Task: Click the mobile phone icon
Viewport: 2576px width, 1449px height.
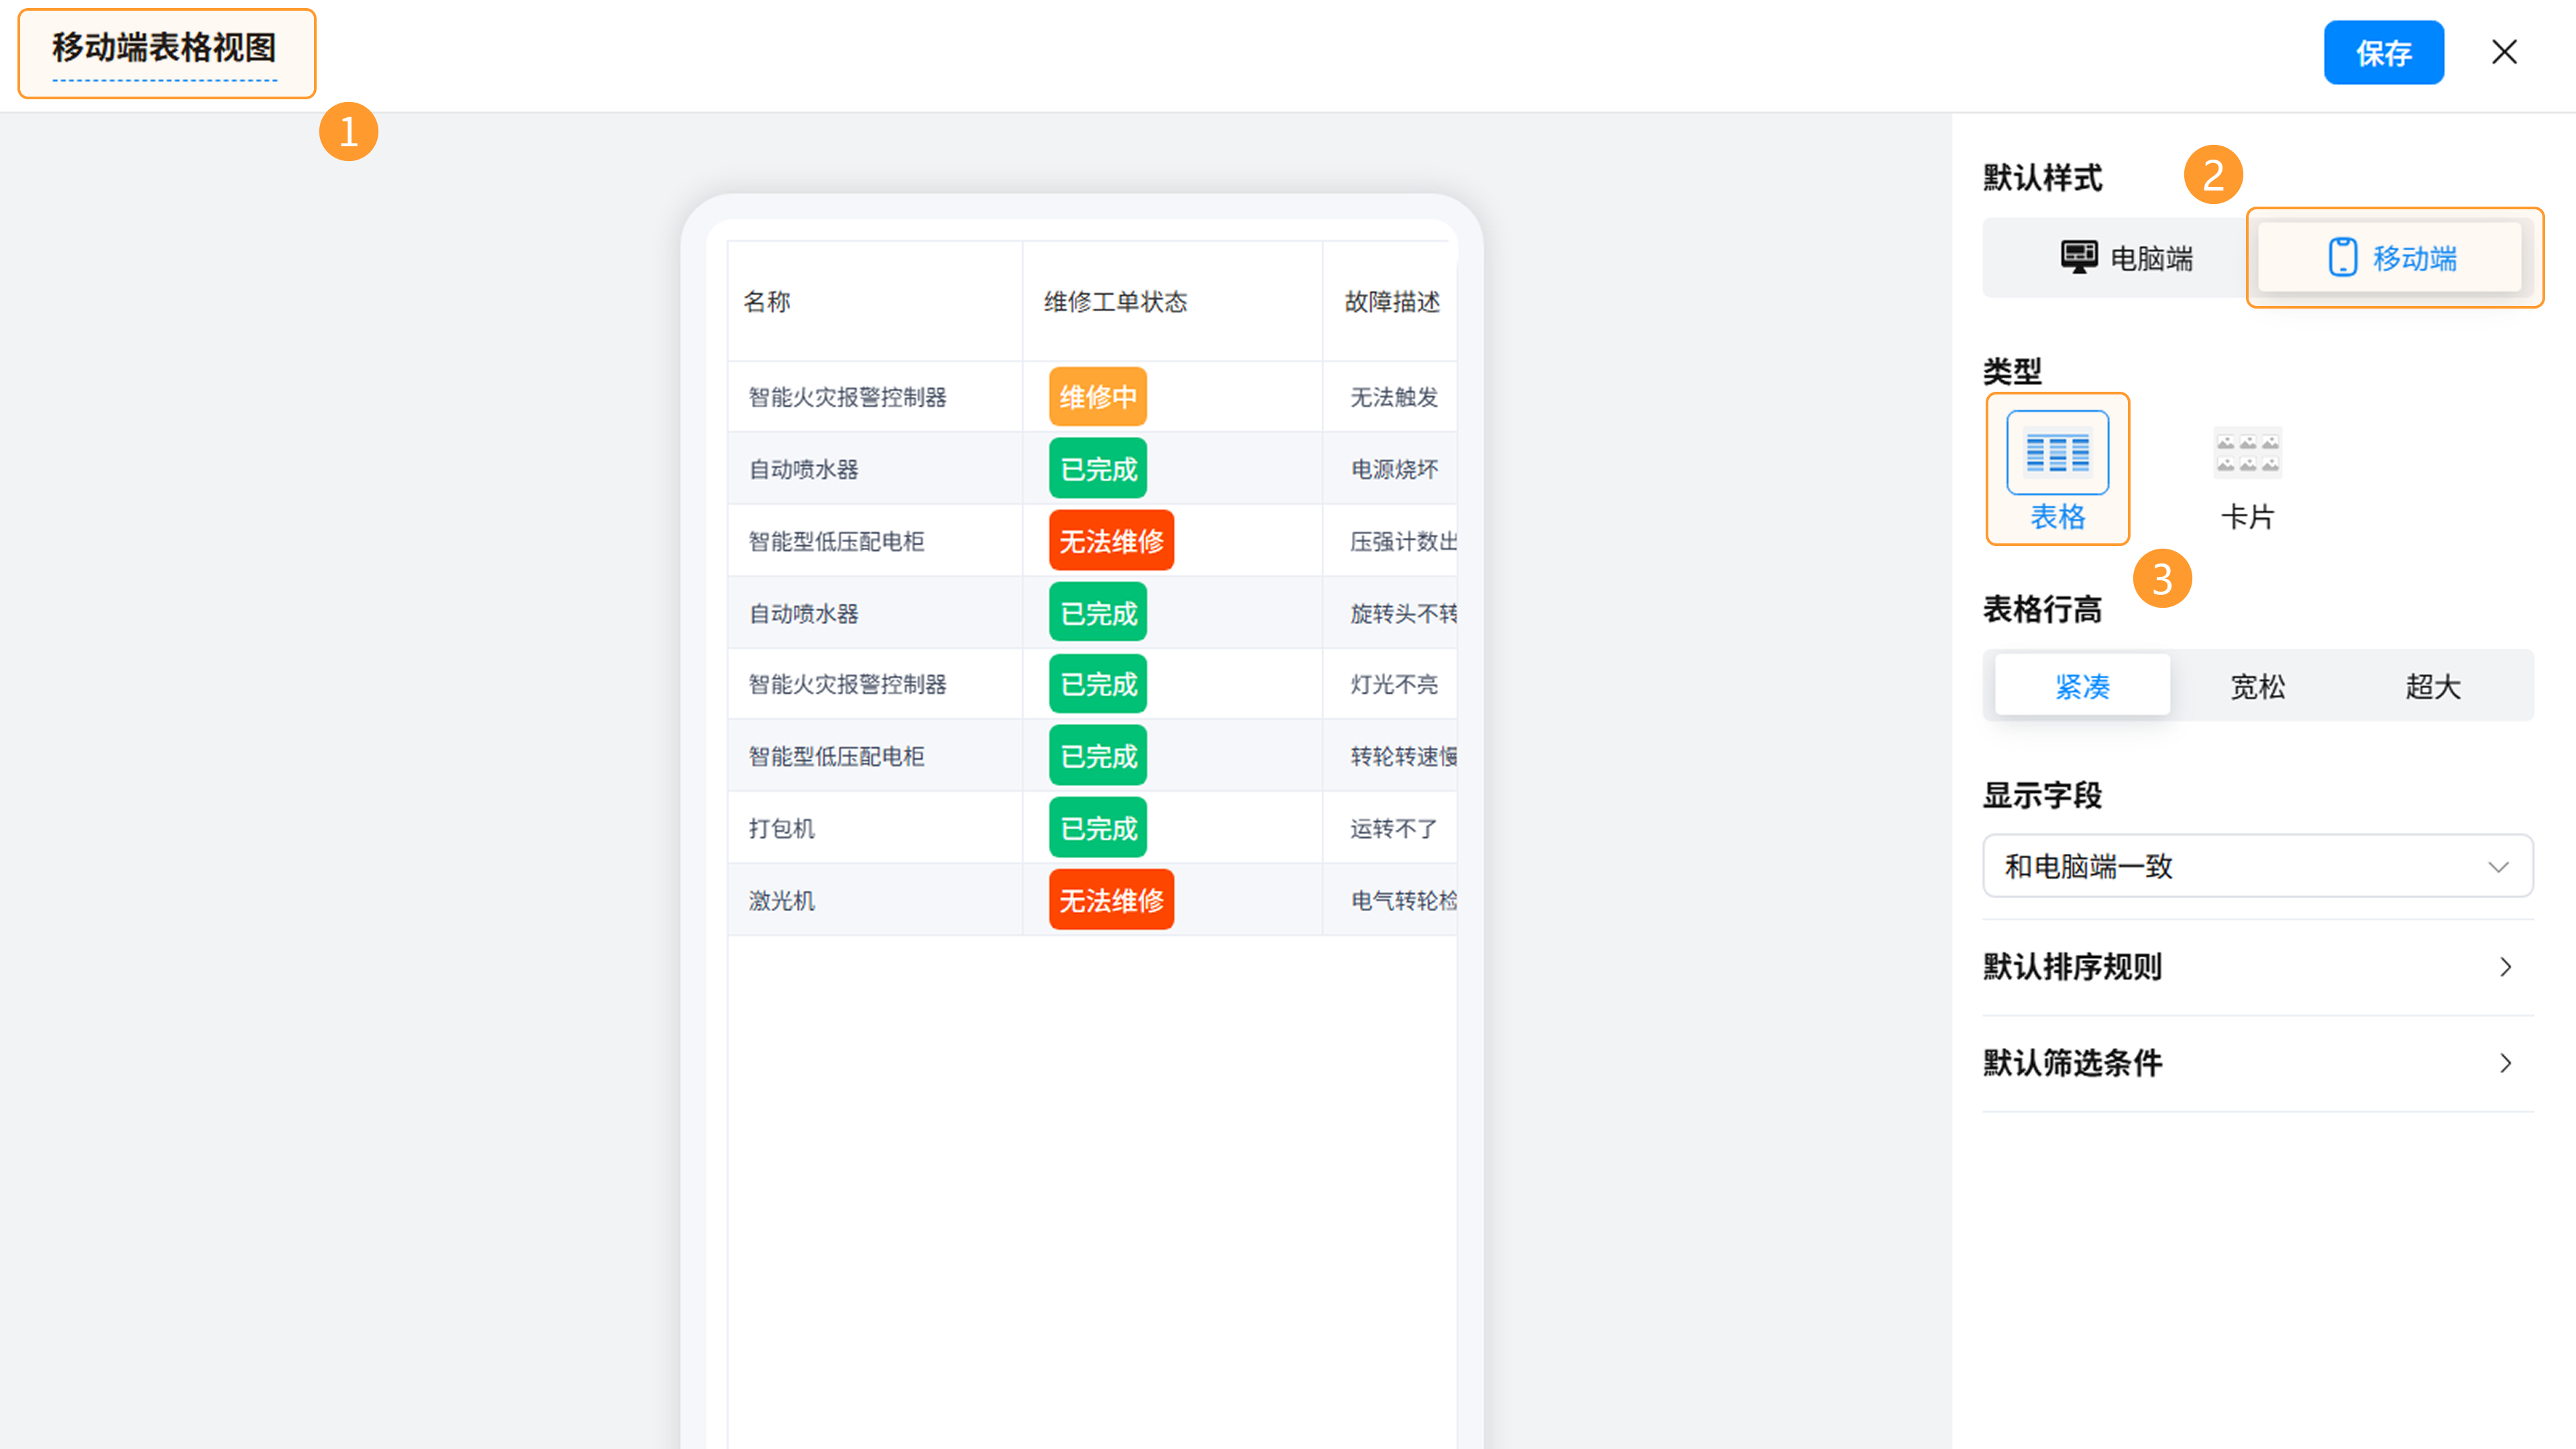Action: (x=2342, y=257)
